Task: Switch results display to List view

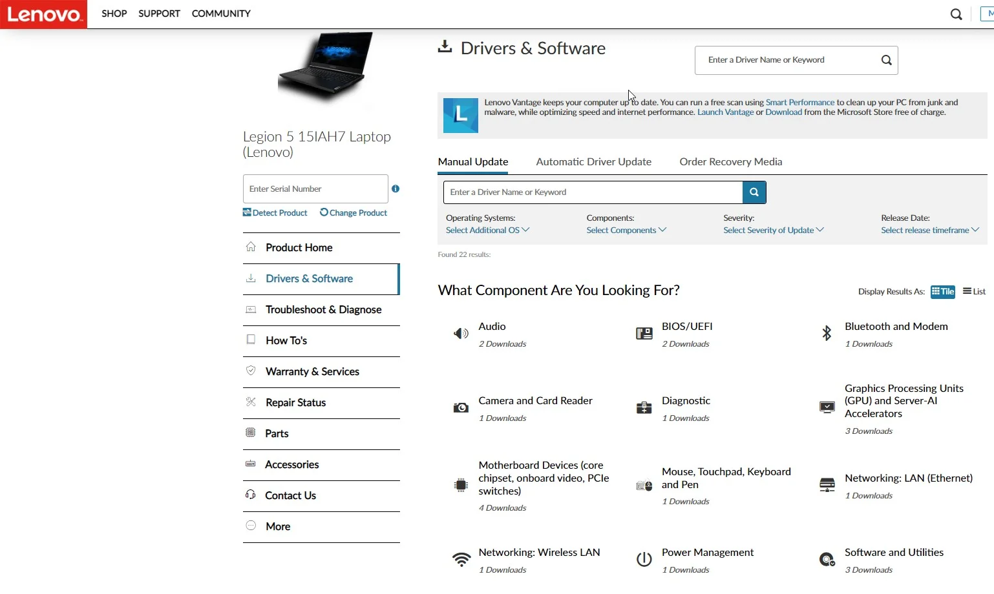Action: [x=975, y=292]
